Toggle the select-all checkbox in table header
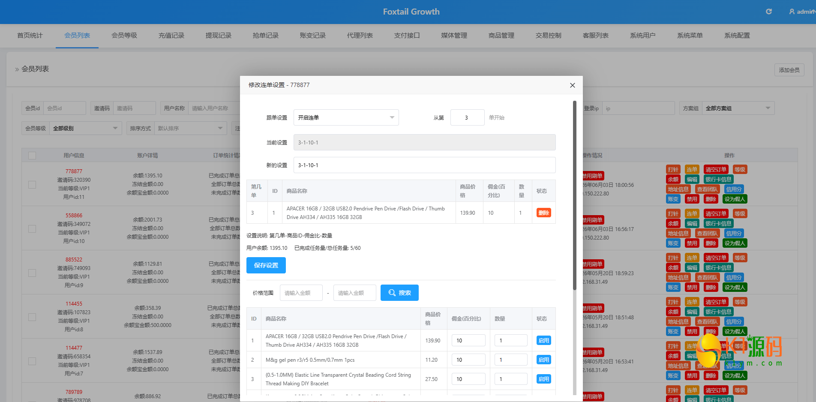The width and height of the screenshot is (816, 402). [32, 155]
